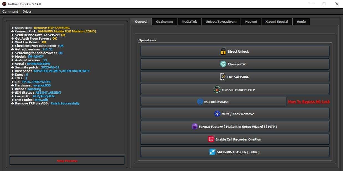Image resolution: width=343 pixels, height=171 pixels.
Task: Click the teal Change CSC icon
Action: 223,64
